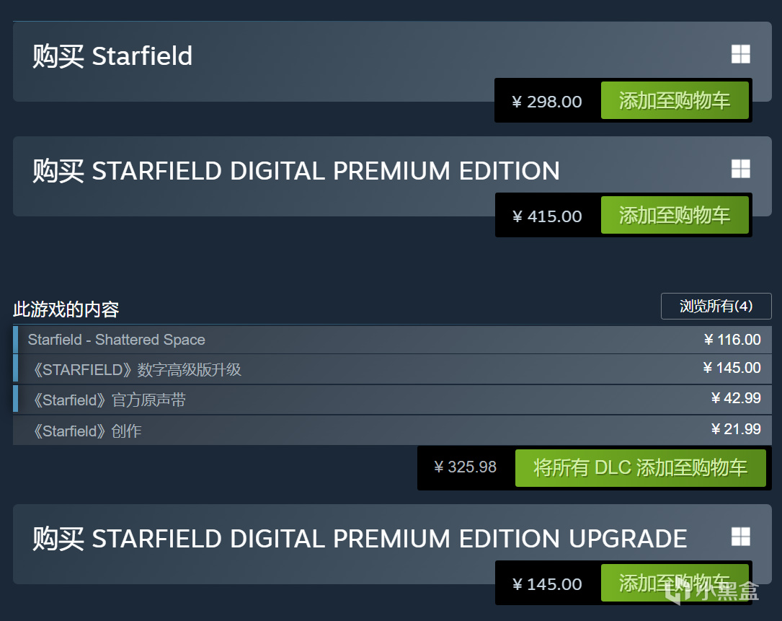The image size is (782, 621).
Task: Add Starfield ¥298.00 to cart
Action: pos(675,100)
